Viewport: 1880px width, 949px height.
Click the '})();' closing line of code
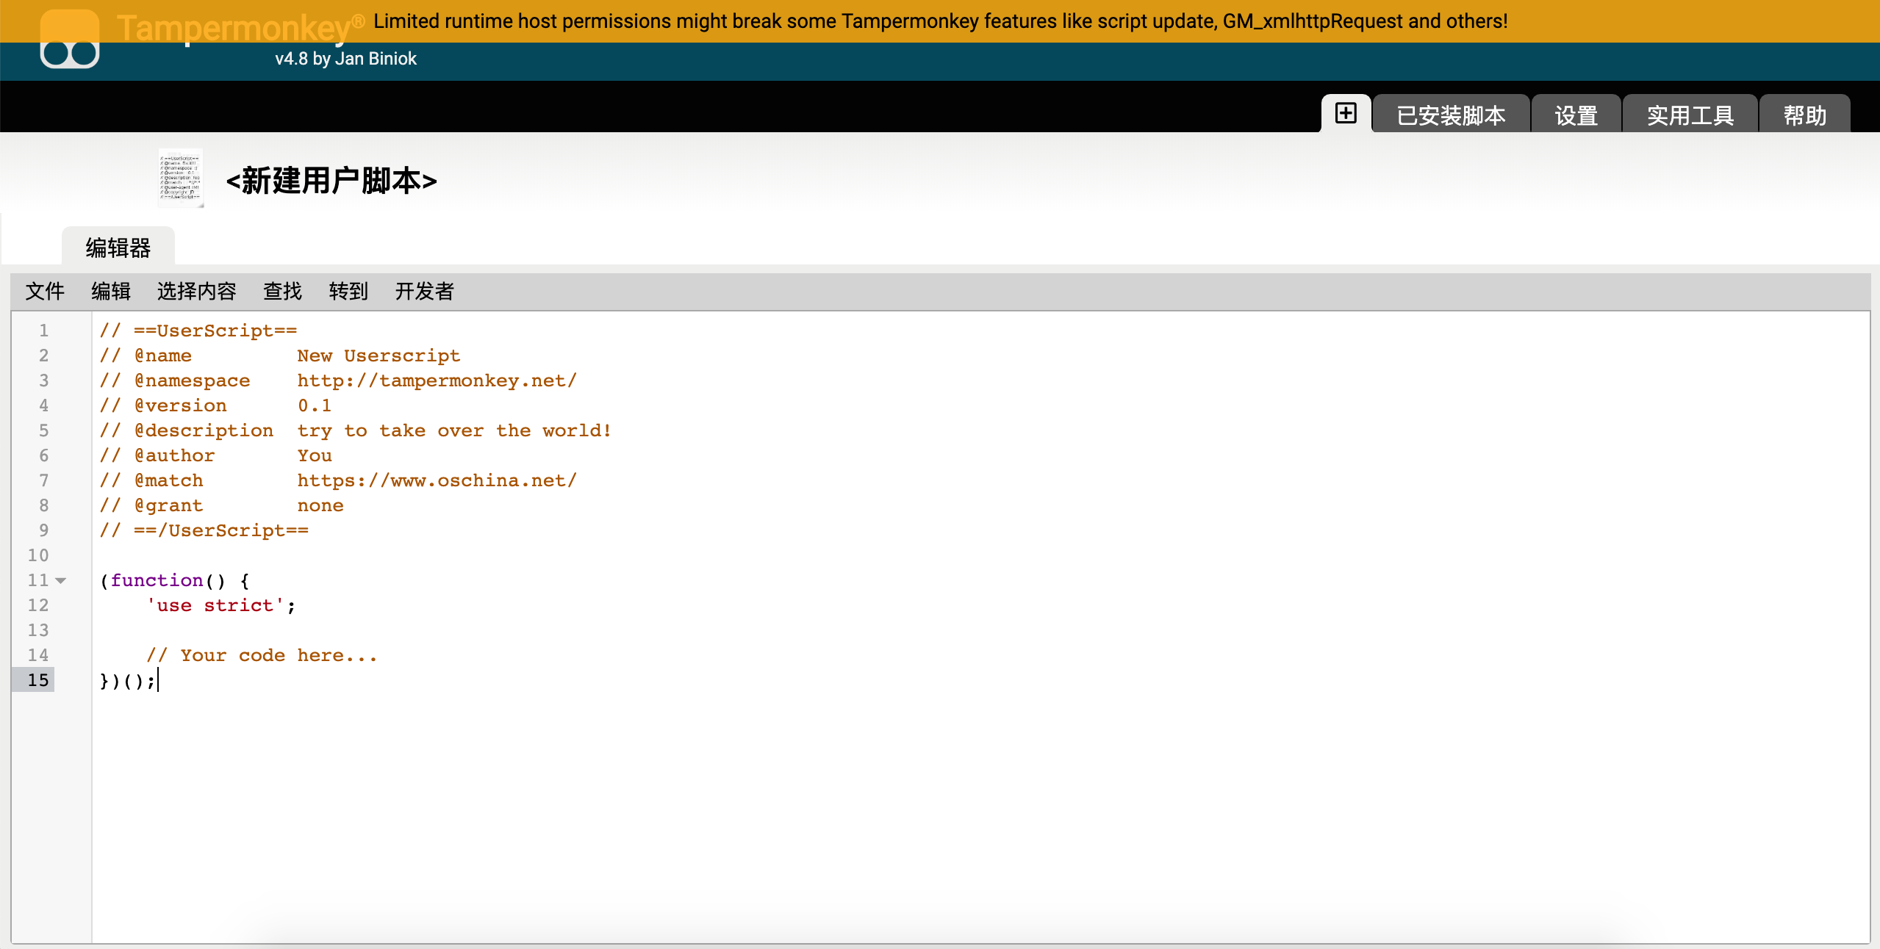(128, 681)
